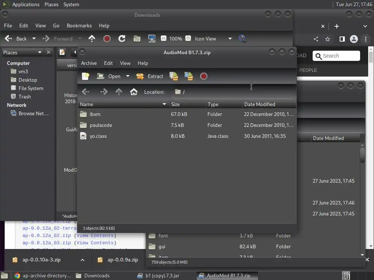374x280 pixels.
Task: Open the Archive menu
Action: click(89, 63)
